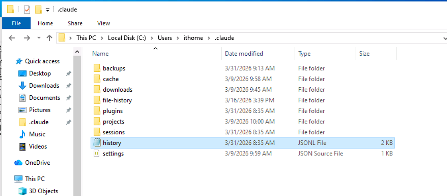Unpin Pictures using its pin icon
This screenshot has height=196, width=447.
coord(68,110)
